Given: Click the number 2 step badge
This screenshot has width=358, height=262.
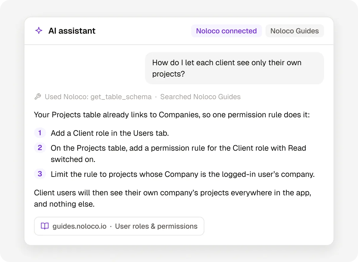Looking at the screenshot, I should pyautogui.click(x=40, y=148).
